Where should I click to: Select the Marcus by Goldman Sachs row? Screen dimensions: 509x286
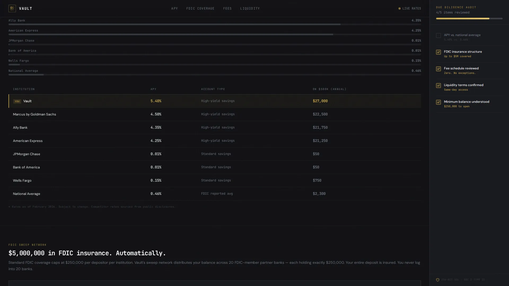215,114
